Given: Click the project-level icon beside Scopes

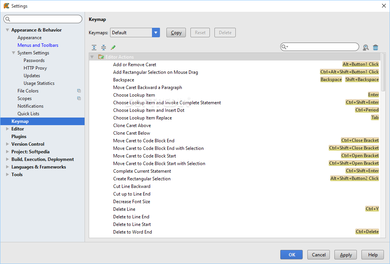Looking at the screenshot, I should [x=79, y=99].
